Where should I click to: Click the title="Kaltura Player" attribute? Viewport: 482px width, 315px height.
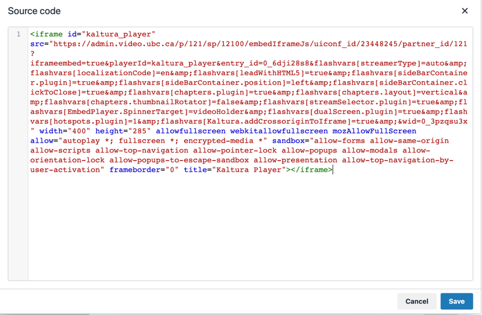(x=235, y=170)
